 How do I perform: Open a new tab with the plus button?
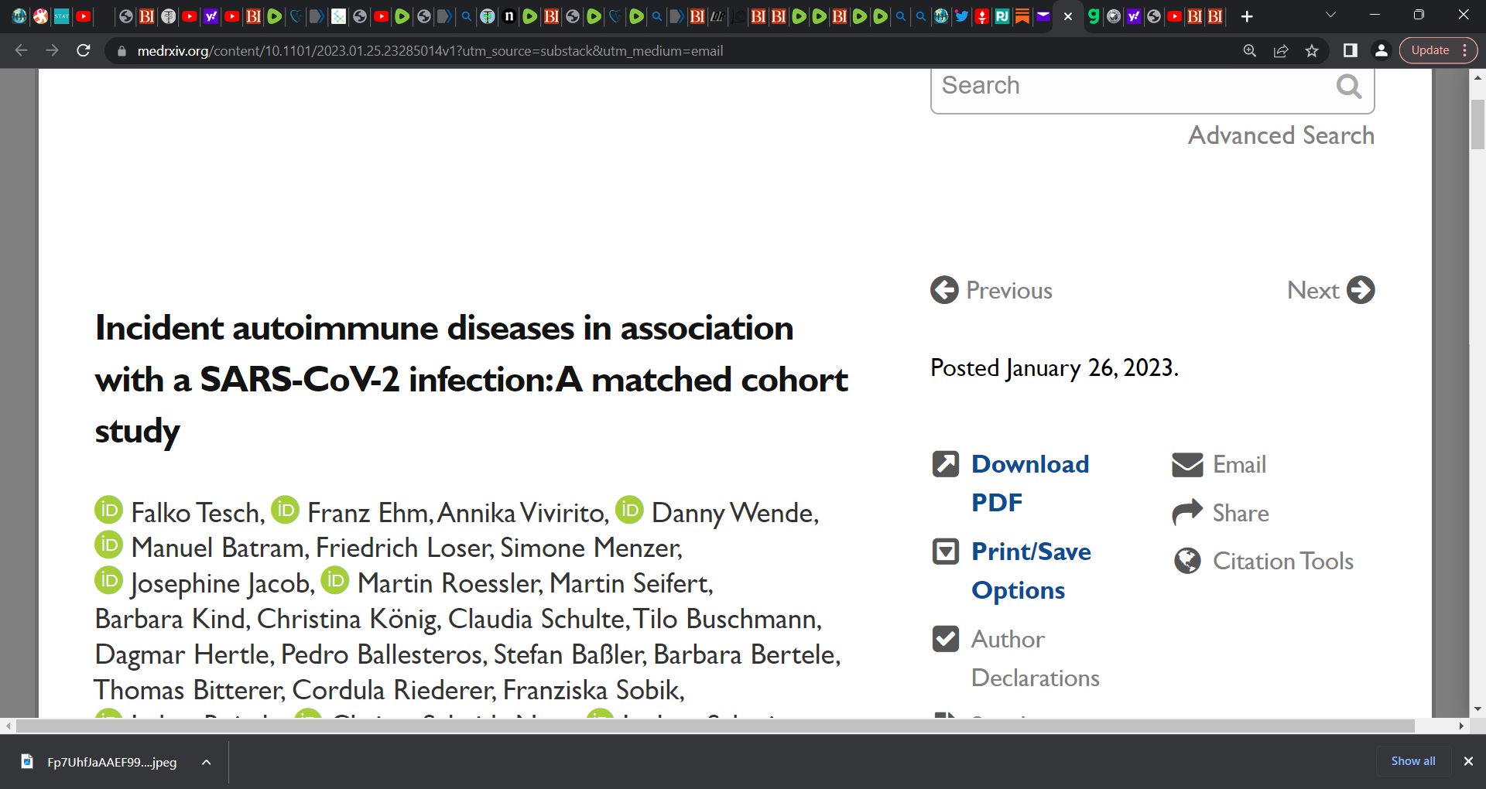1247,16
